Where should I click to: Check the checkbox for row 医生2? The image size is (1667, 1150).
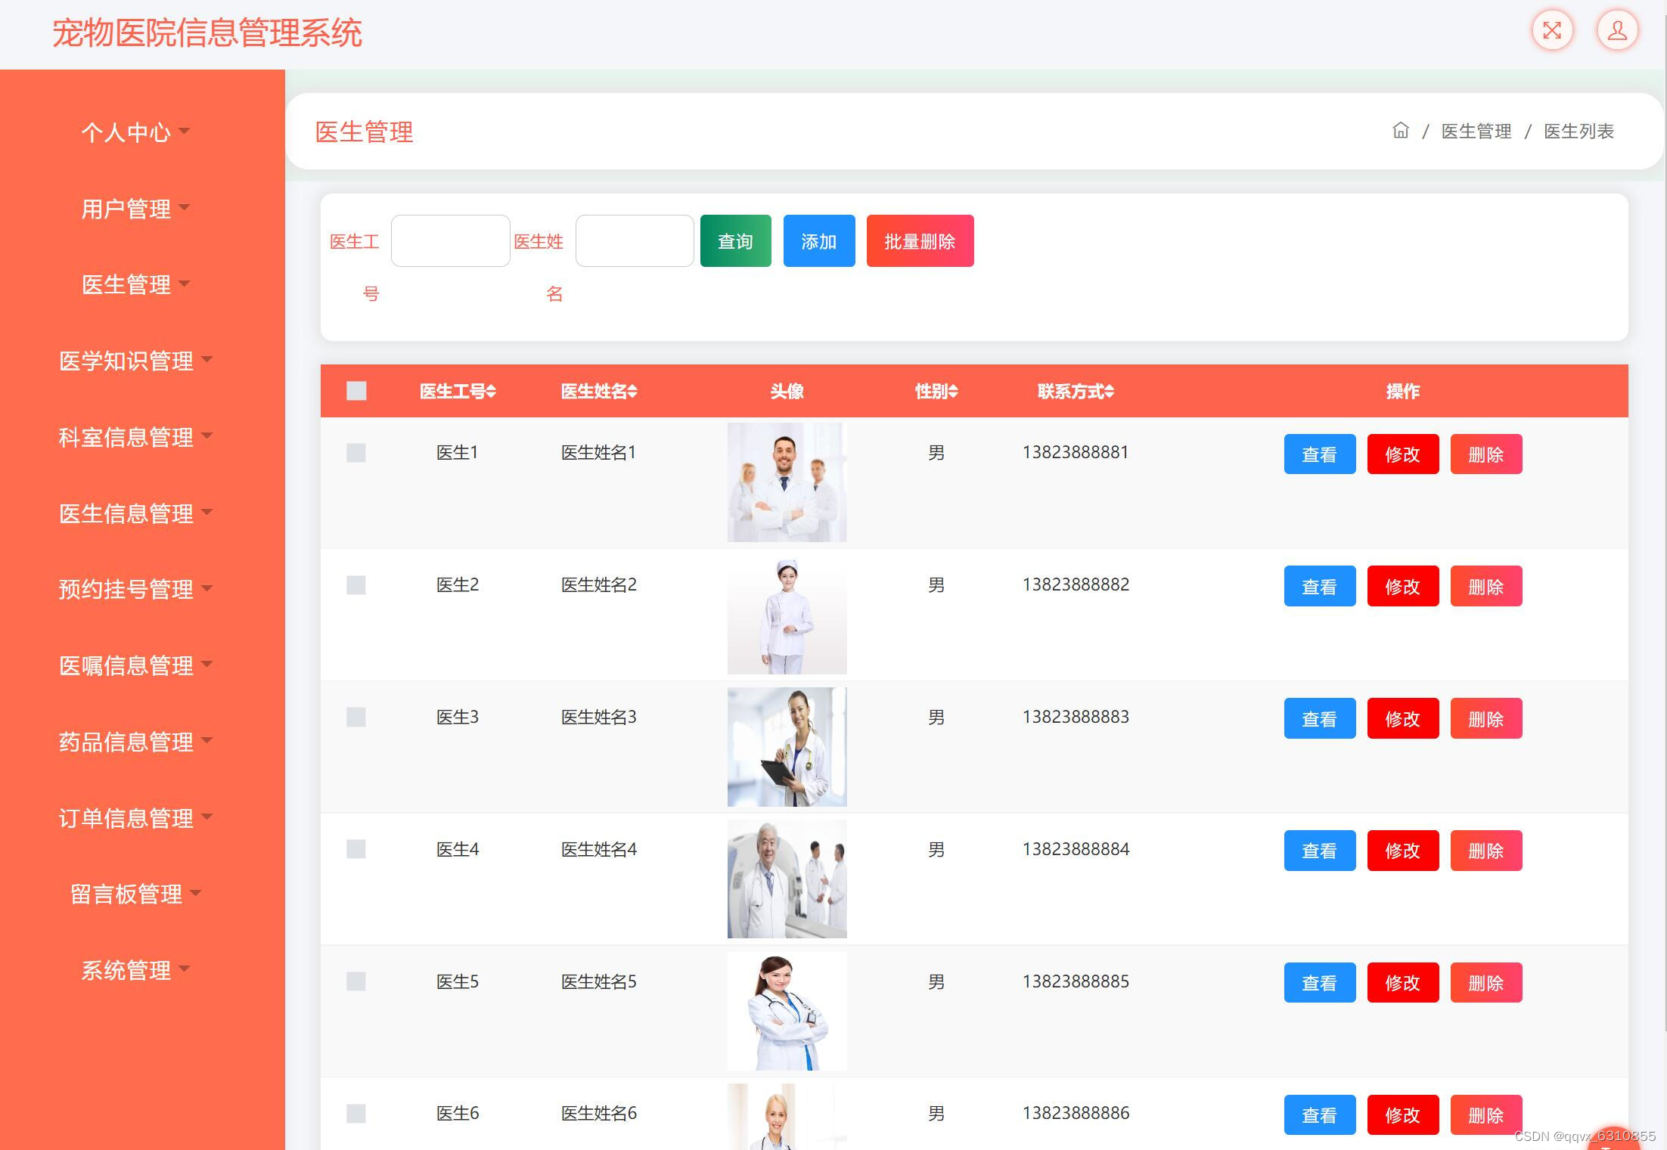(356, 585)
